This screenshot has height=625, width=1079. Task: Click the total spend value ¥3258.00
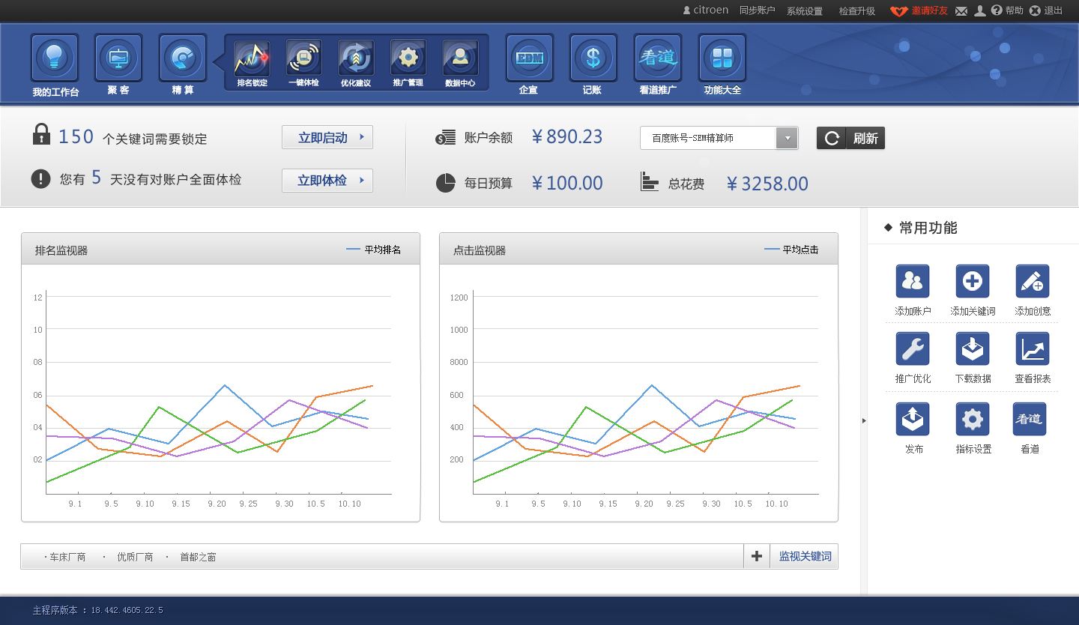click(x=767, y=184)
